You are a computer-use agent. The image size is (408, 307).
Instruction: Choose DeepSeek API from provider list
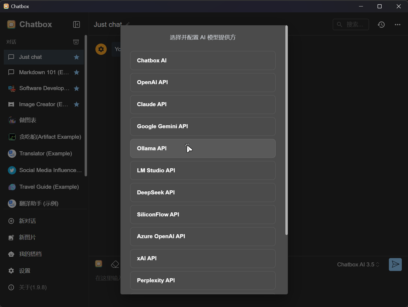pos(203,192)
